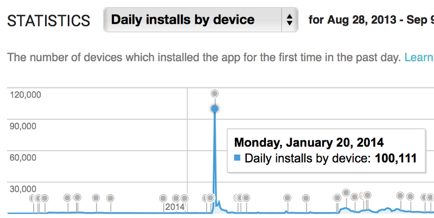Click the 120,000 y-axis label
The image size is (434, 218).
click(25, 94)
